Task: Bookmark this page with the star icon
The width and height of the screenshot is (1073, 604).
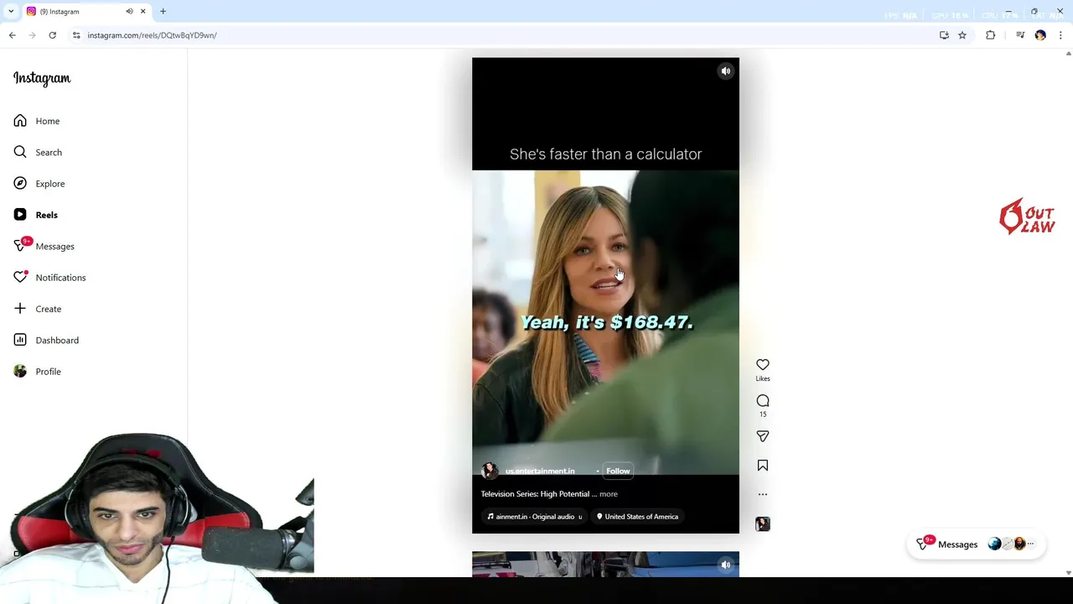Action: (x=962, y=35)
